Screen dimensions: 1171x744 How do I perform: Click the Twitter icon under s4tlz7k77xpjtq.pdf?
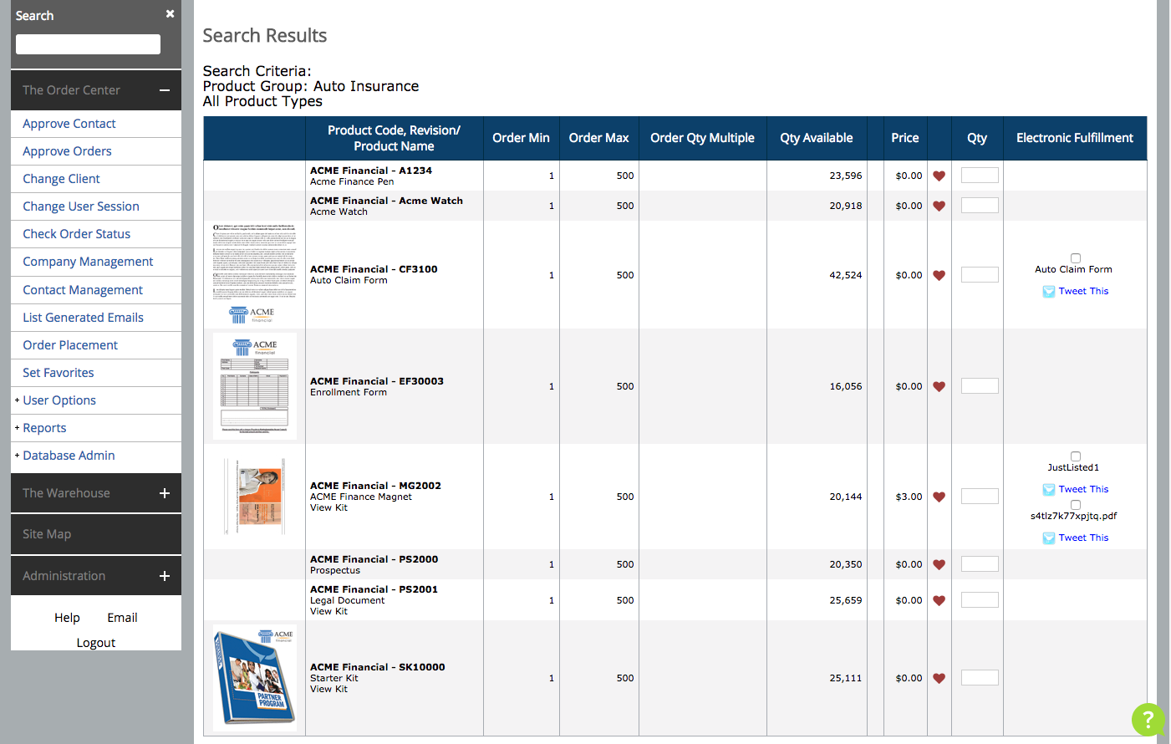pos(1048,538)
